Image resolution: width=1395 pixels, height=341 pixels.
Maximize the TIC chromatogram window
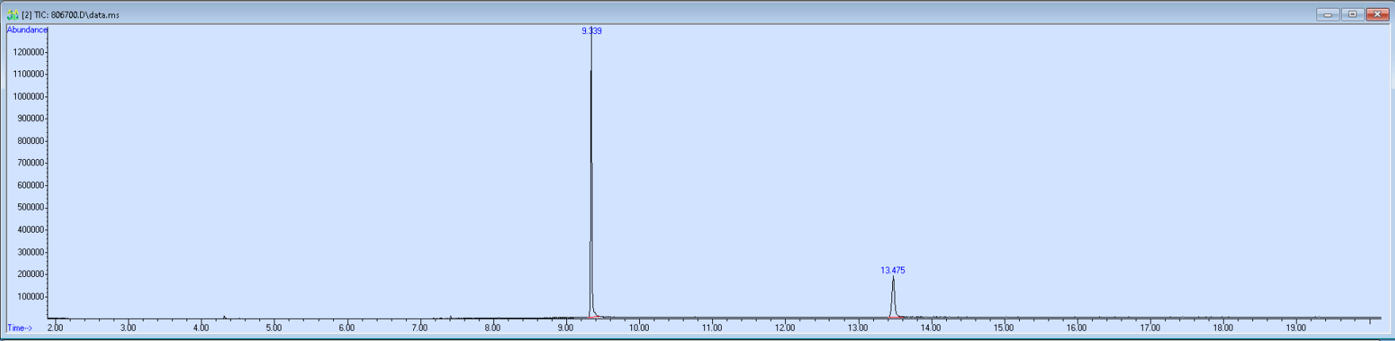tap(1352, 14)
